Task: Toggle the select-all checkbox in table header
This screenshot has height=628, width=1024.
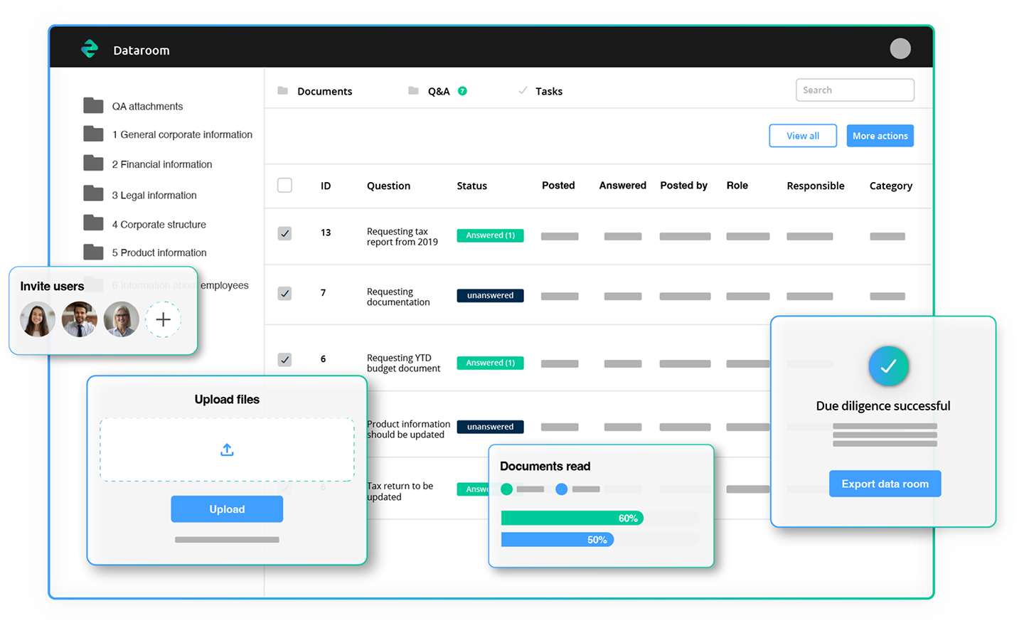Action: [x=284, y=186]
